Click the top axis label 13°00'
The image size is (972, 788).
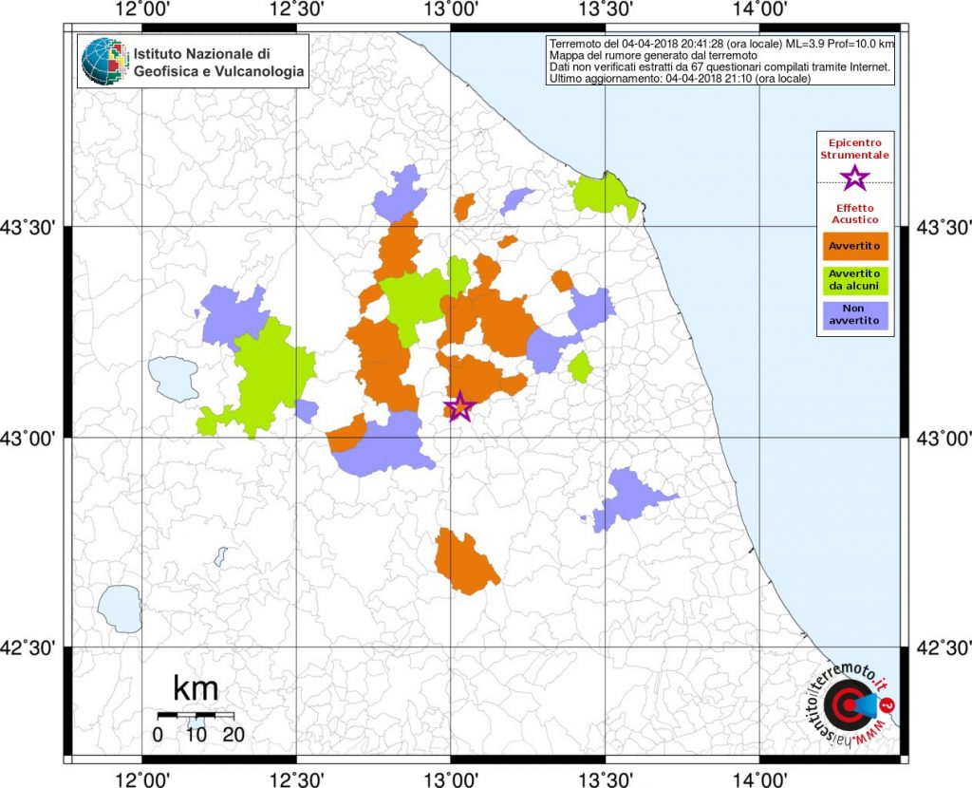pyautogui.click(x=451, y=9)
